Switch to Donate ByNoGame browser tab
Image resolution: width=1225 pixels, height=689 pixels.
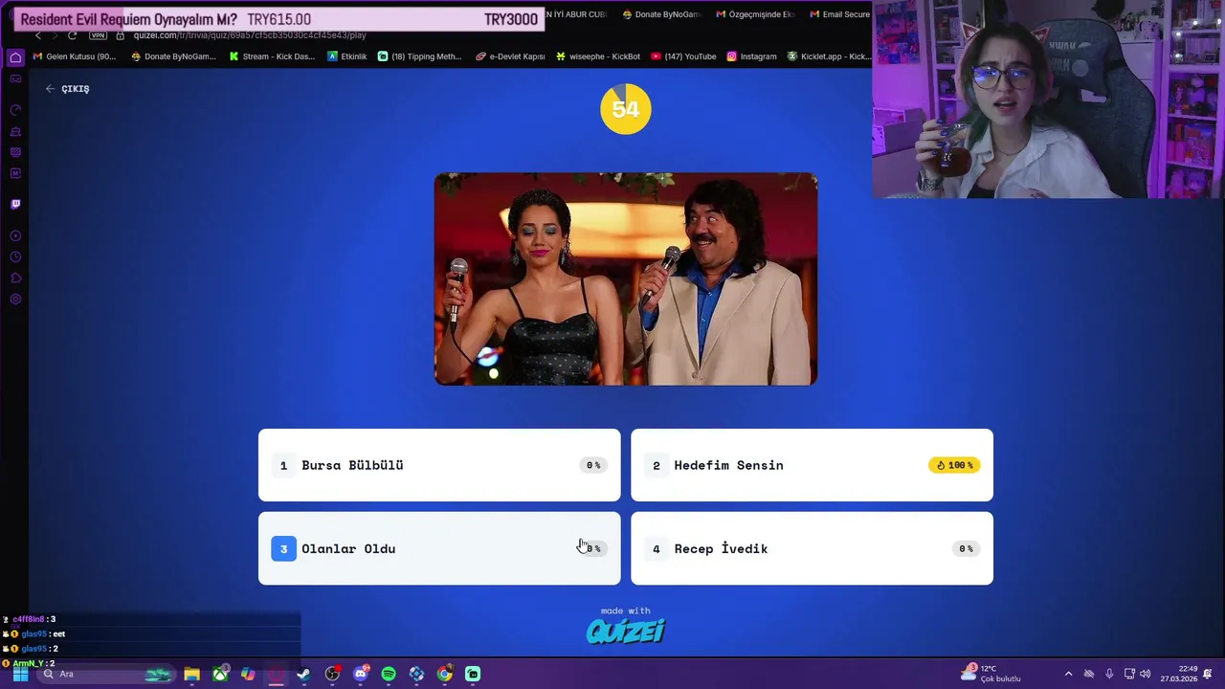point(661,14)
